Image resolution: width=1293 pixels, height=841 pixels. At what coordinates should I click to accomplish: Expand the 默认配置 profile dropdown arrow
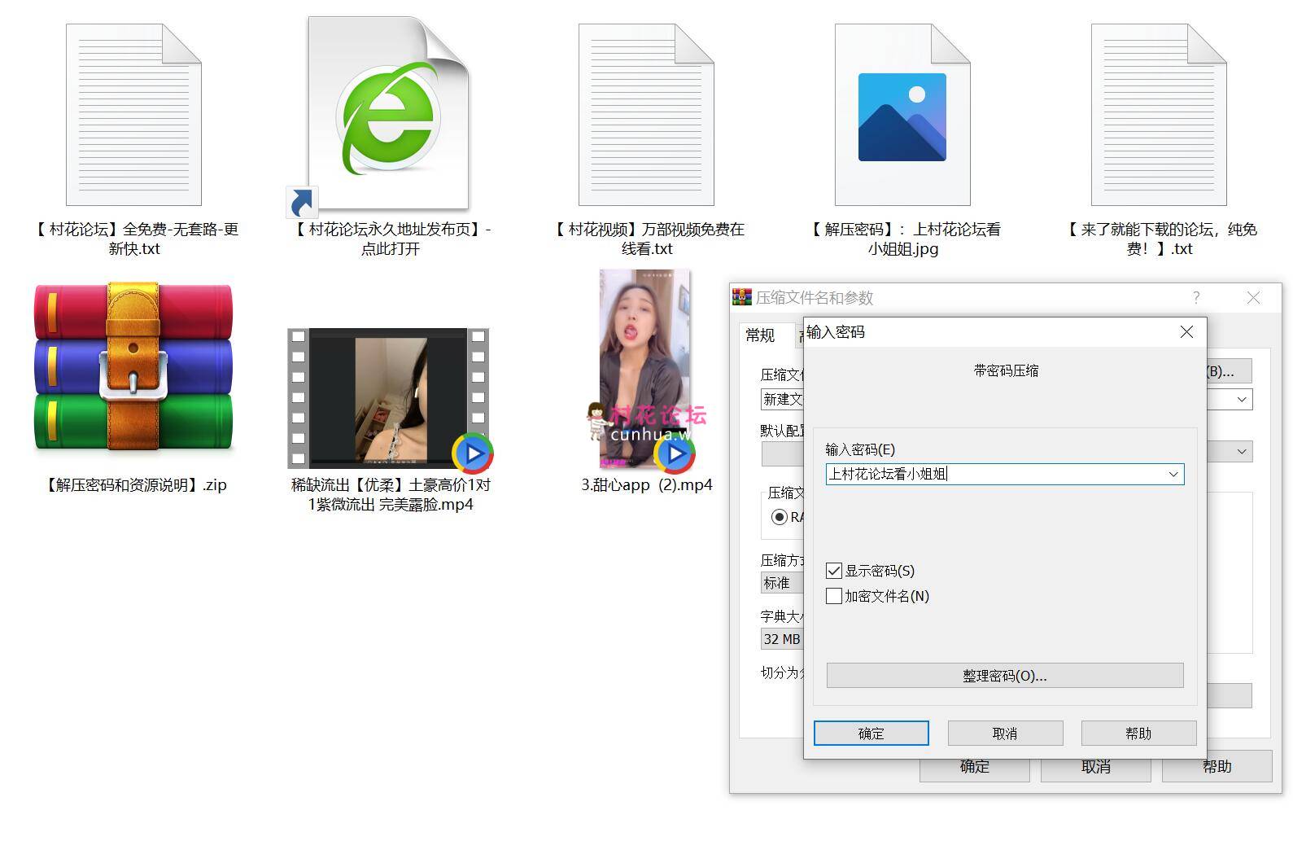(x=1242, y=451)
